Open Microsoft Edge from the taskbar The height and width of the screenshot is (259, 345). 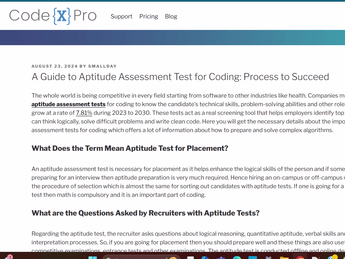pyautogui.click(x=237, y=257)
